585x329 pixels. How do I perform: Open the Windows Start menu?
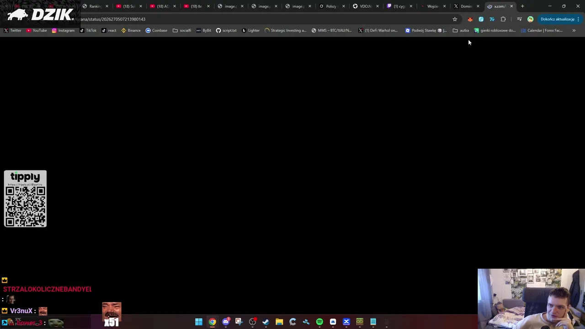pos(199,322)
